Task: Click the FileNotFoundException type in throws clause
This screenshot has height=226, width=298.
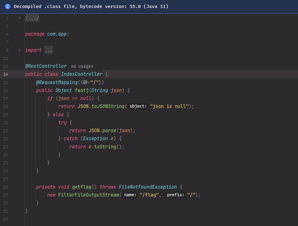Action: pyautogui.click(x=148, y=187)
